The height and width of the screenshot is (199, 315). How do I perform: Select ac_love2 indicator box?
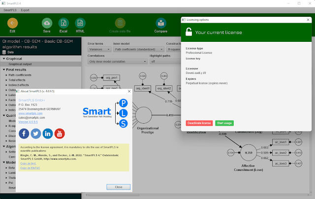281,153
